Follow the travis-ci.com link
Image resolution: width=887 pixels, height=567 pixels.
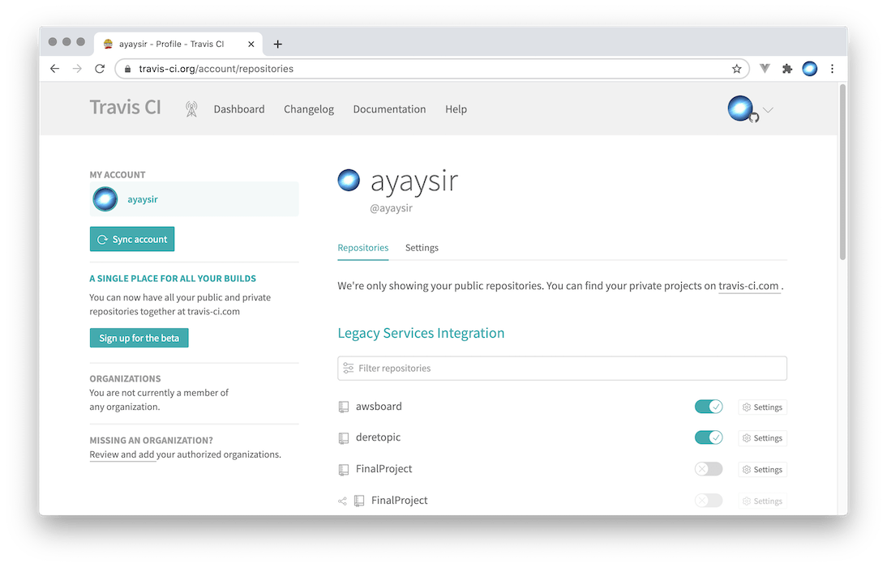pos(748,286)
